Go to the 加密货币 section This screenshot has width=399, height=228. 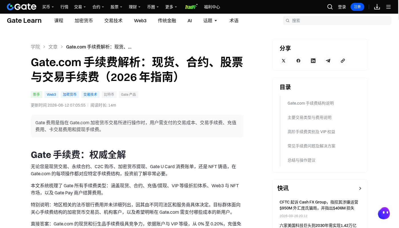tap(84, 21)
